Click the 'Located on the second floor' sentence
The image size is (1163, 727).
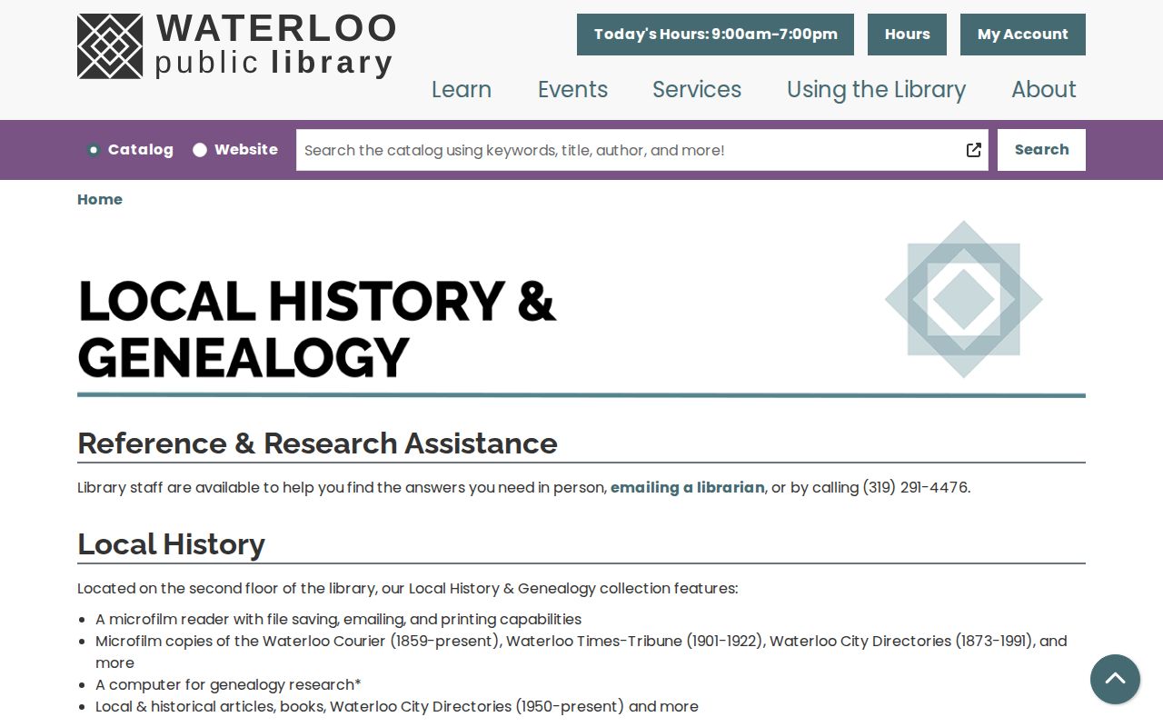[x=408, y=588]
